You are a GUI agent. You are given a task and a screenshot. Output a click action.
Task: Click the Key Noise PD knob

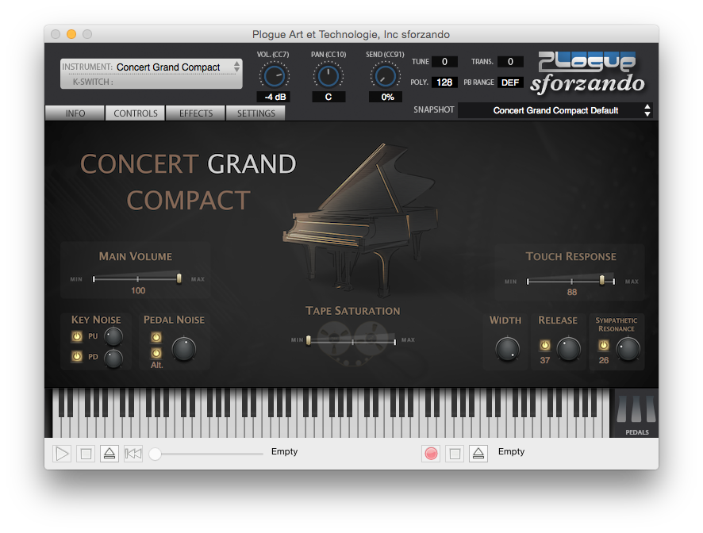click(x=113, y=359)
